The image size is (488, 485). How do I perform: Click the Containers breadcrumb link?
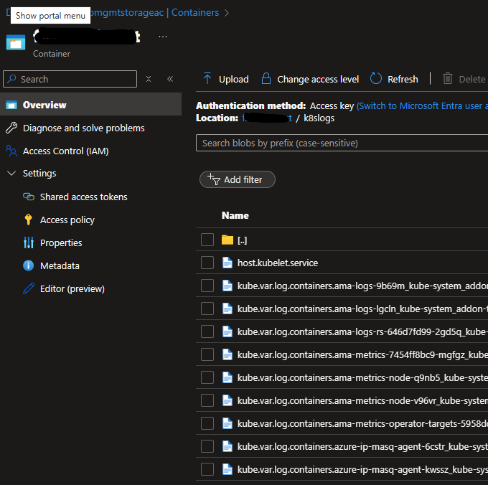(x=195, y=12)
